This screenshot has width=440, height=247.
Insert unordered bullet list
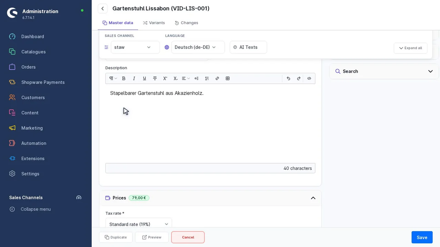pyautogui.click(x=196, y=79)
